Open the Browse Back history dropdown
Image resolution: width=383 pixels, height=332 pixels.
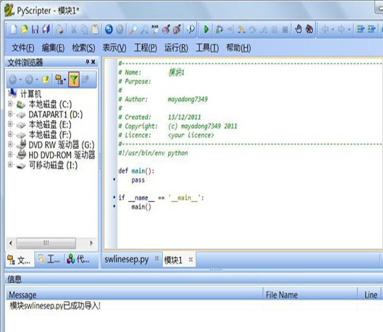(x=333, y=29)
